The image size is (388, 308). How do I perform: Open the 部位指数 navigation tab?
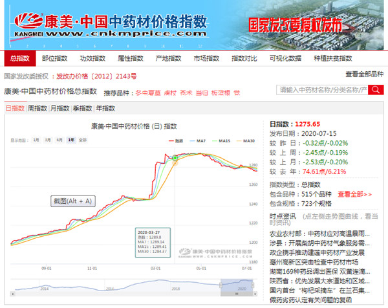click(x=55, y=58)
